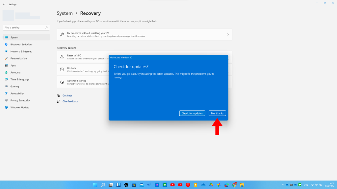Go to Network & internet settings
Screen dimensions: 337x189
(26, 52)
